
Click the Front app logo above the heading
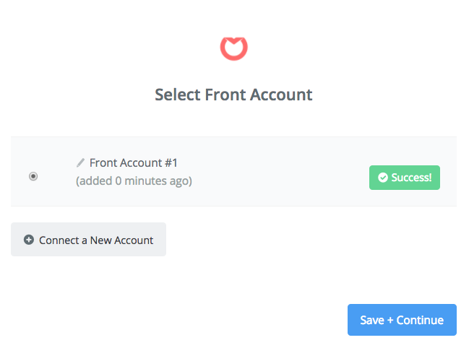click(233, 48)
